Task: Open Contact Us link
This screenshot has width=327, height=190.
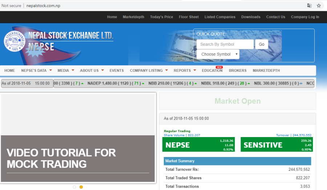Action: point(276,17)
